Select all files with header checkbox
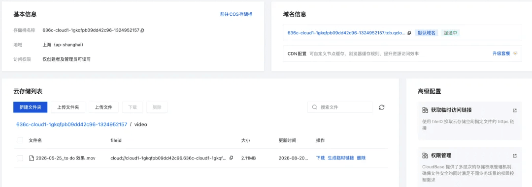Viewport: 532px width, 187px height. [x=20, y=140]
